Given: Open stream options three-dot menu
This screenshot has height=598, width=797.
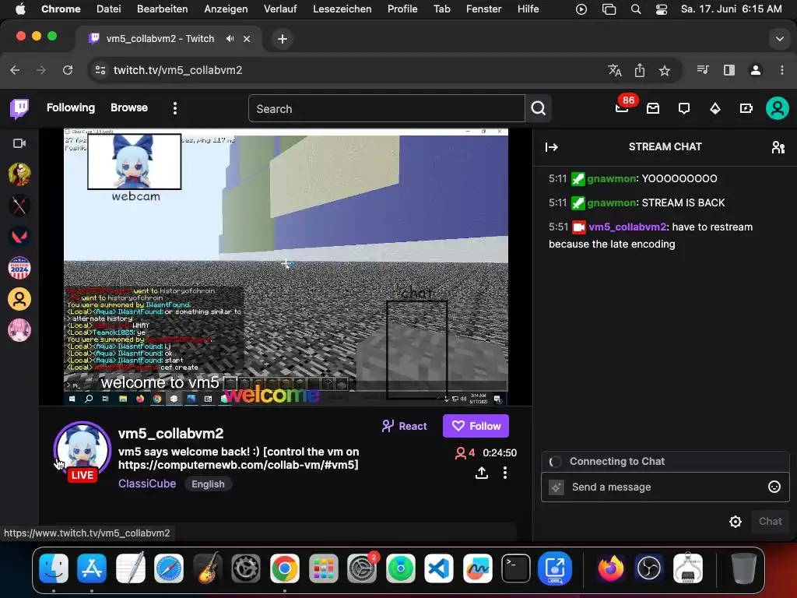Looking at the screenshot, I should click(504, 473).
